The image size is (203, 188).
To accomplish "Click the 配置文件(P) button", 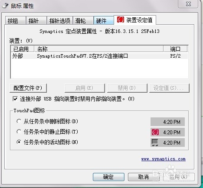I will click(28, 88).
